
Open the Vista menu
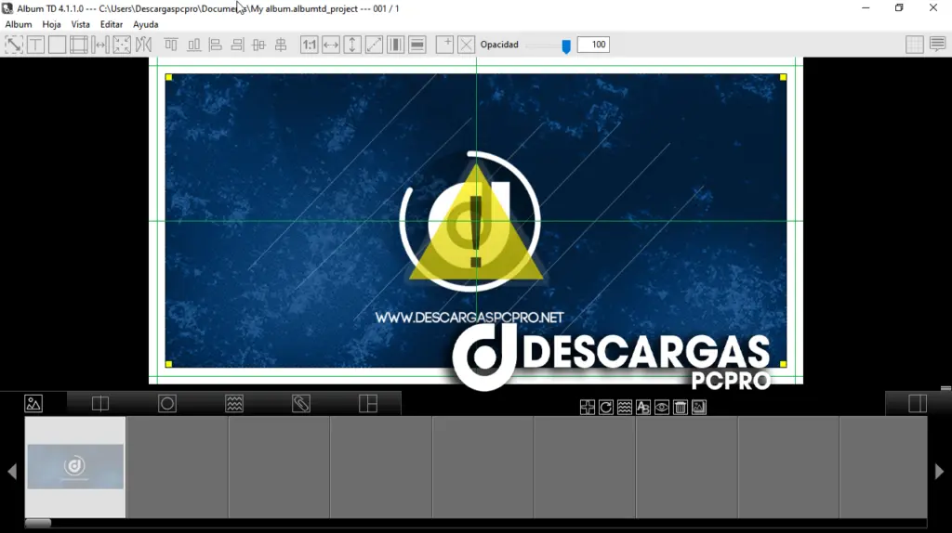(x=80, y=24)
